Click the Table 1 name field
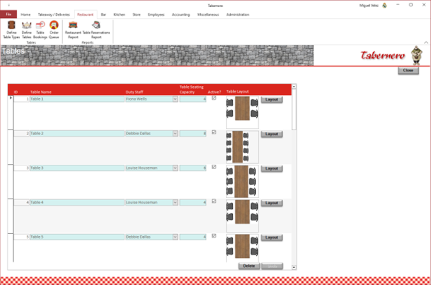Viewport: 431px width, 285px height. [77, 99]
